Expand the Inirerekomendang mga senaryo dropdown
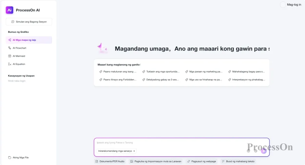The height and width of the screenshot is (165, 305). coord(117,151)
